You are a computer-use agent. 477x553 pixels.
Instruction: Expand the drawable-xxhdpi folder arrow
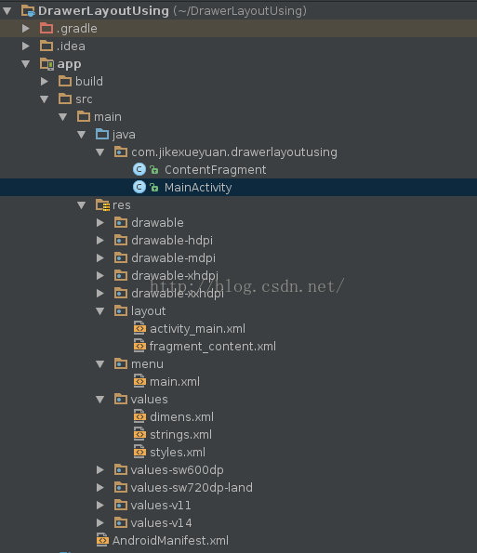click(100, 293)
